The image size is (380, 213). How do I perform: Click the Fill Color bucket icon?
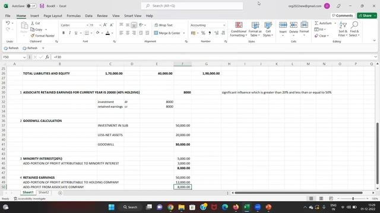(x=97, y=33)
